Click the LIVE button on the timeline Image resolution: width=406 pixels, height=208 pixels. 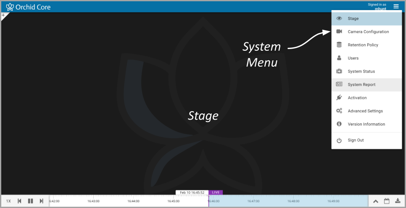click(x=216, y=192)
